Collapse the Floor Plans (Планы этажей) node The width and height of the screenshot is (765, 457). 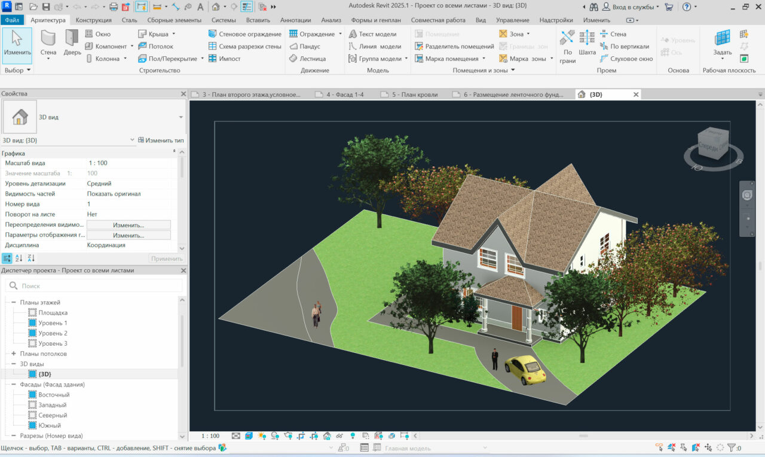tap(13, 303)
